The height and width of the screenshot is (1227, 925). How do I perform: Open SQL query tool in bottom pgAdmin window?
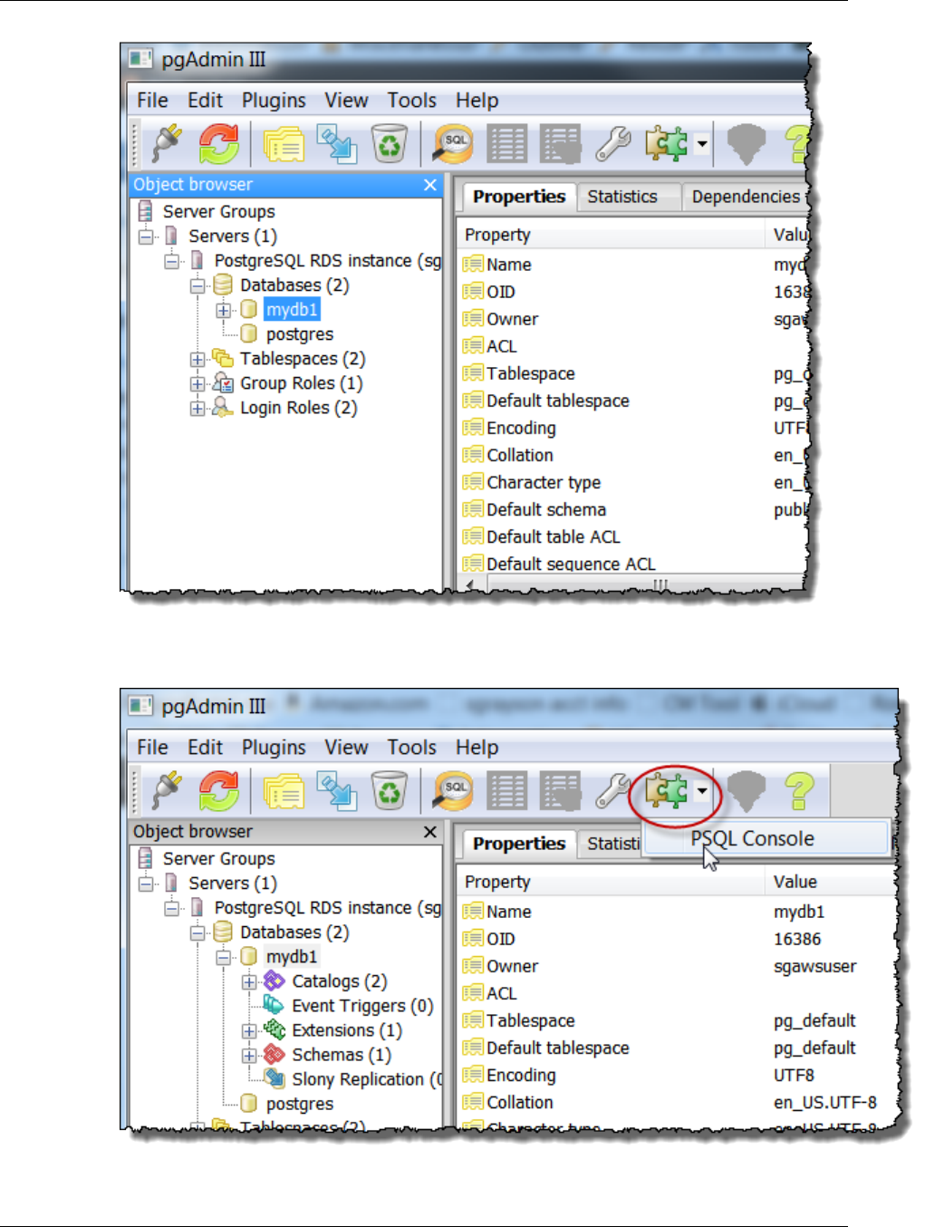pyautogui.click(x=454, y=791)
